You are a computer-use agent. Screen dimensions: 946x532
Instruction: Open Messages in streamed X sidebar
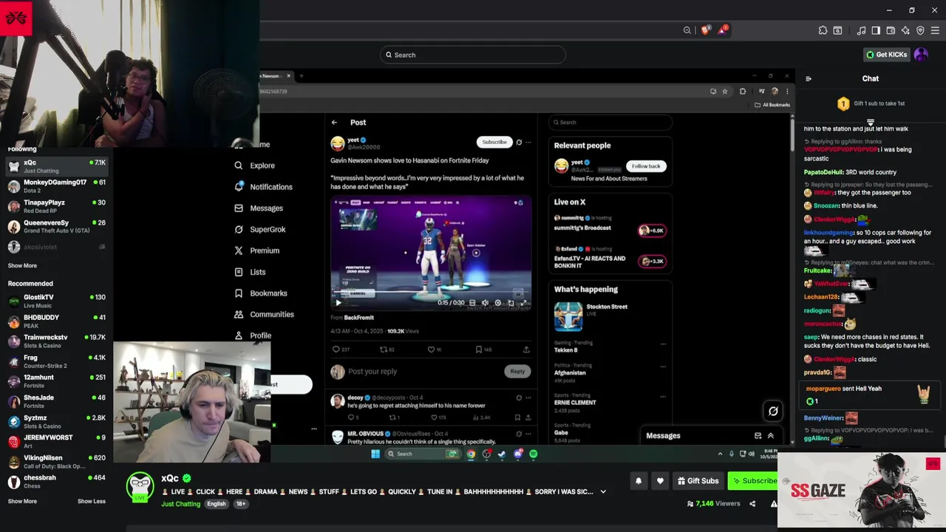click(259, 208)
